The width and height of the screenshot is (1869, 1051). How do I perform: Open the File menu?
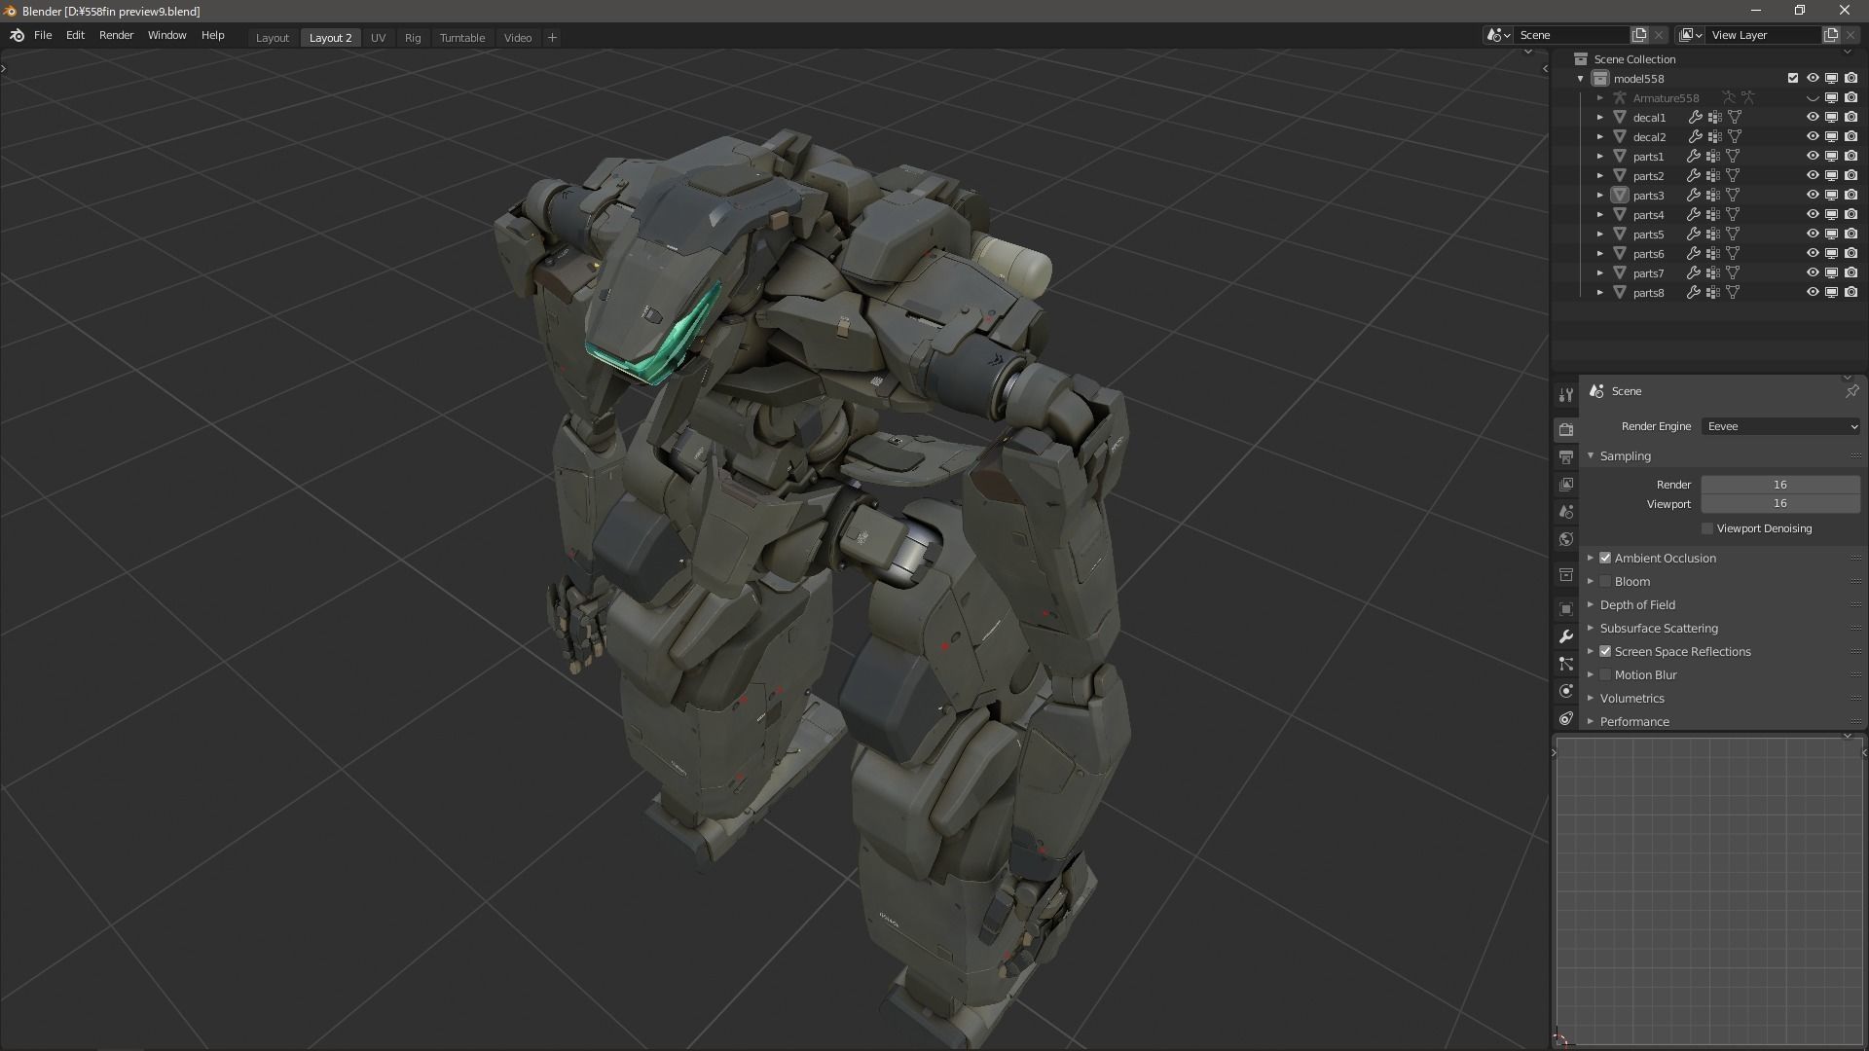point(43,35)
